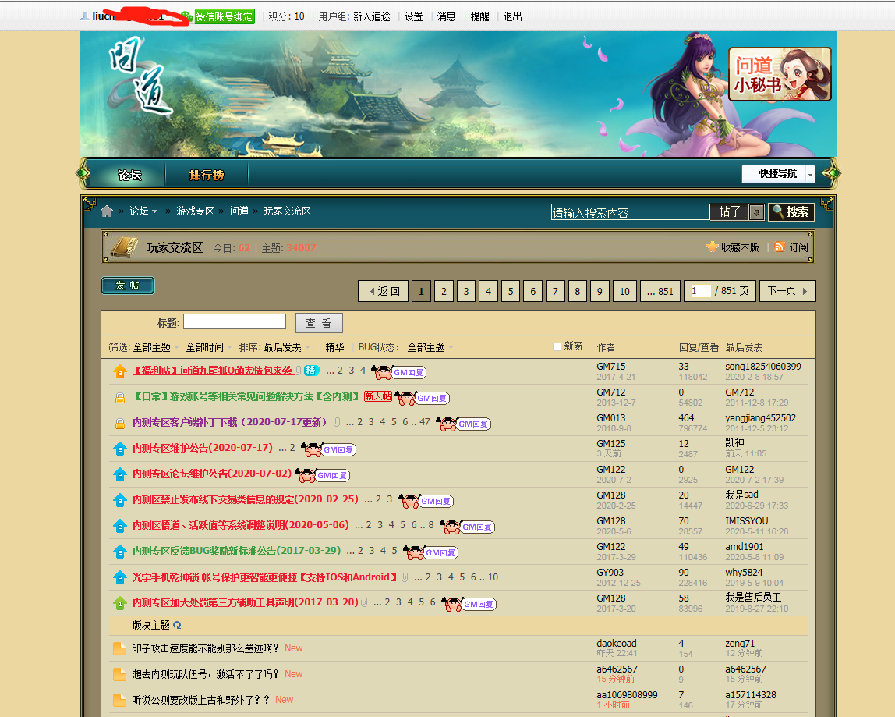Screen dimensions: 895x717
Task: Open 设置 in the top user bar
Action: [x=413, y=16]
